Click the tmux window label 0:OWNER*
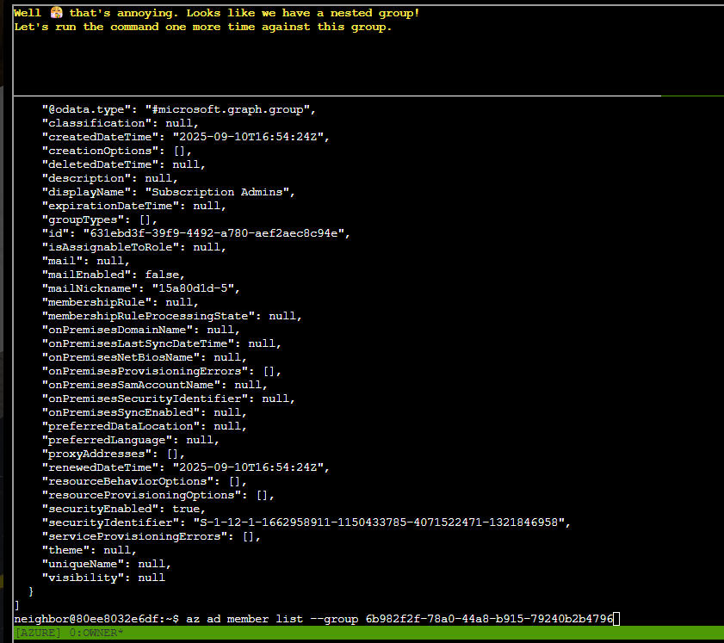 click(96, 633)
